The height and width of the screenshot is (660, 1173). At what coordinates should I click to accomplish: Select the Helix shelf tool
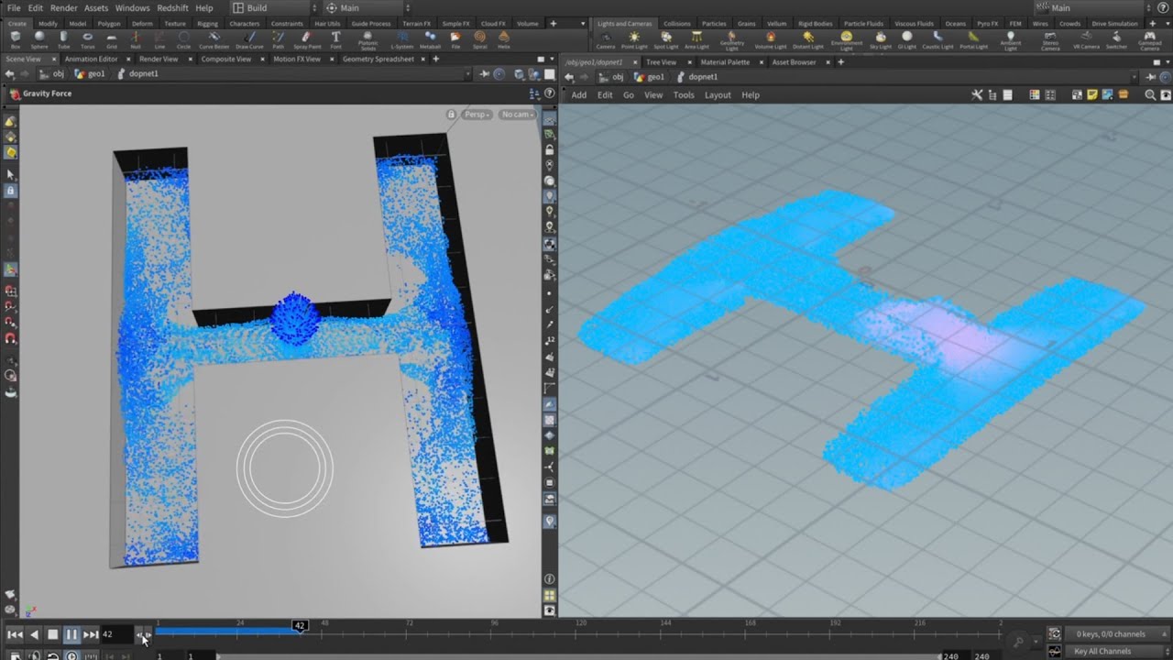pyautogui.click(x=503, y=39)
